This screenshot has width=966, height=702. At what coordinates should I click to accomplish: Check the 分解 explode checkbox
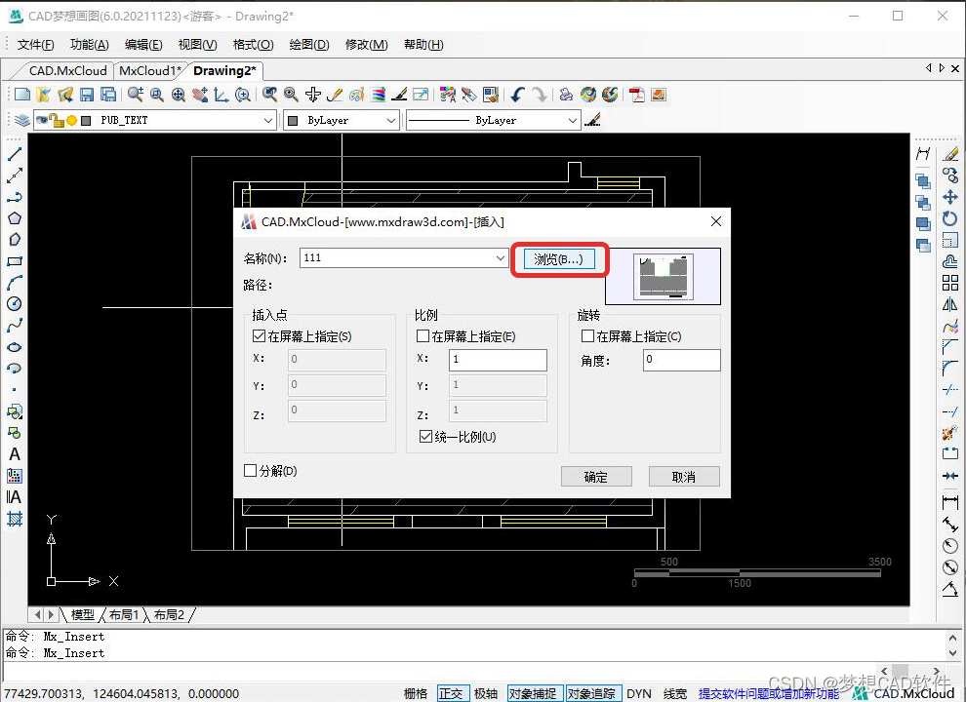coord(250,471)
